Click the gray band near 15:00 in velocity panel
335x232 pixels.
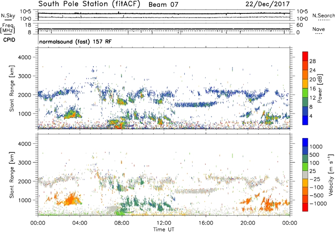[196, 191]
